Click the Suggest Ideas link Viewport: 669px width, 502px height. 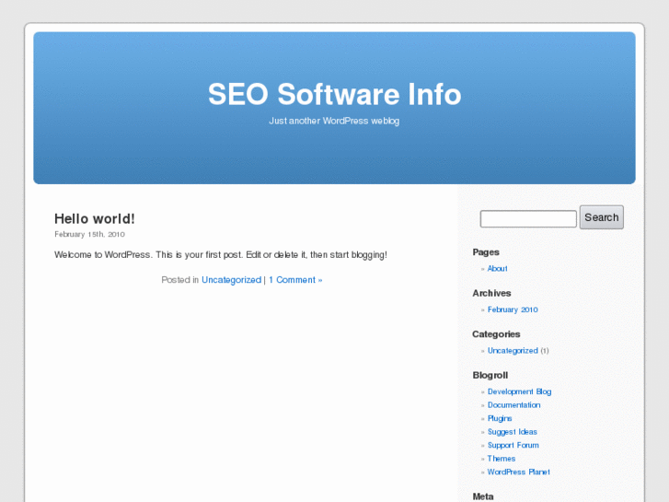512,432
